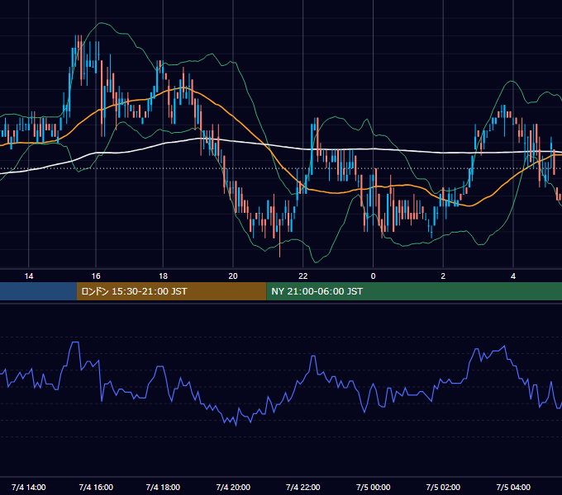Click the 7/4 14:00 date label
The image size is (562, 495).
pos(29,488)
